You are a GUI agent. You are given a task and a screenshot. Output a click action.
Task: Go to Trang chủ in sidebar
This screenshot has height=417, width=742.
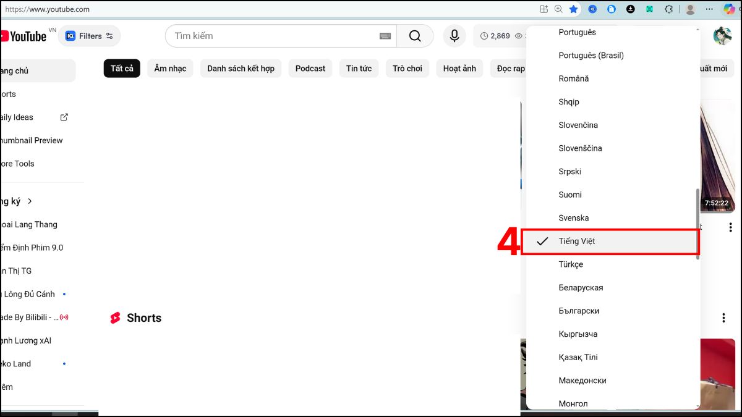tap(37, 71)
